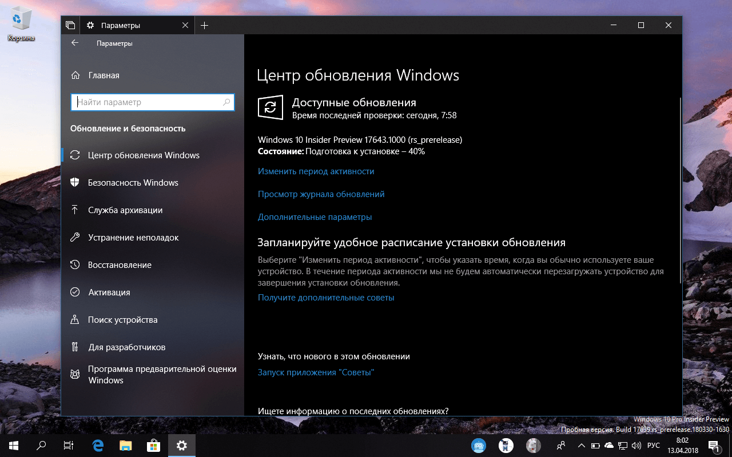This screenshot has height=457, width=732.
Task: Click the magnifier icon in the search box
Action: [226, 102]
